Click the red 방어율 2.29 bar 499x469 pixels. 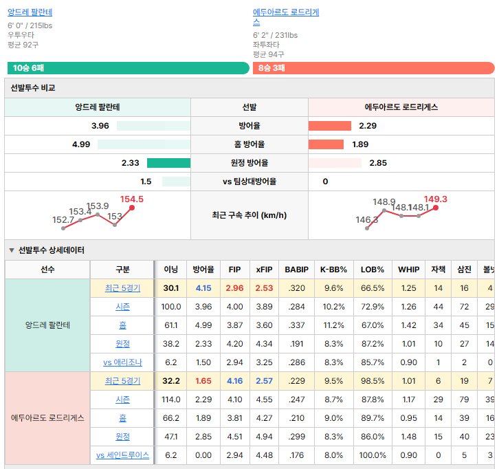[x=330, y=126]
